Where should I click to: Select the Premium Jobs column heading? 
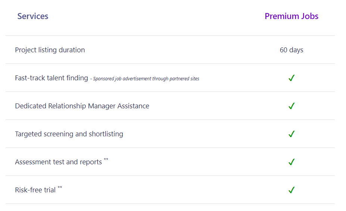click(x=292, y=16)
